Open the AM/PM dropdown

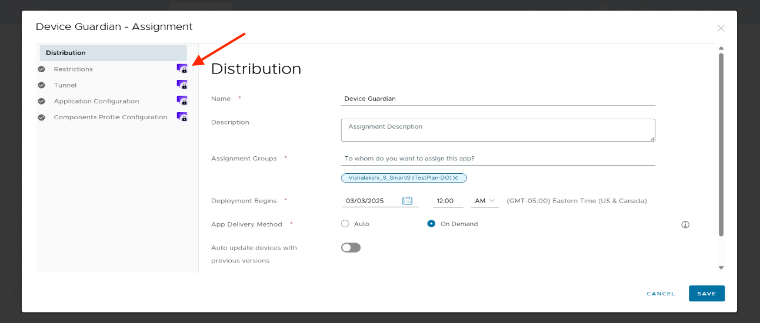tap(485, 201)
